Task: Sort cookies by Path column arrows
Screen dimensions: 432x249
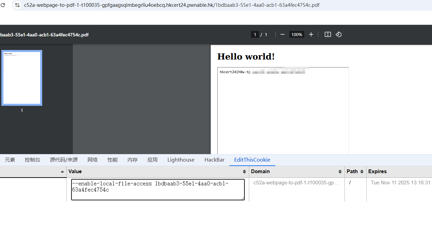Action: 362,171
